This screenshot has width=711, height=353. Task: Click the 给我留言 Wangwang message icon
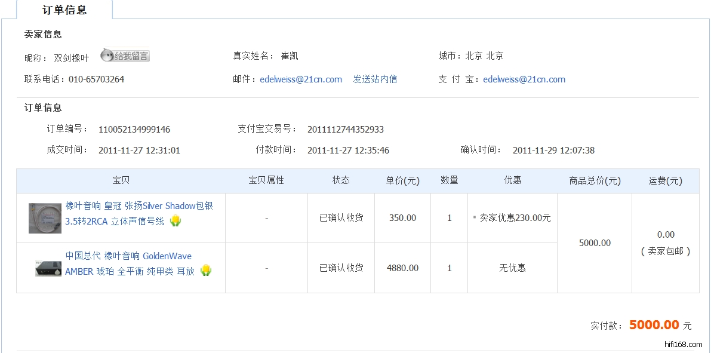[125, 56]
